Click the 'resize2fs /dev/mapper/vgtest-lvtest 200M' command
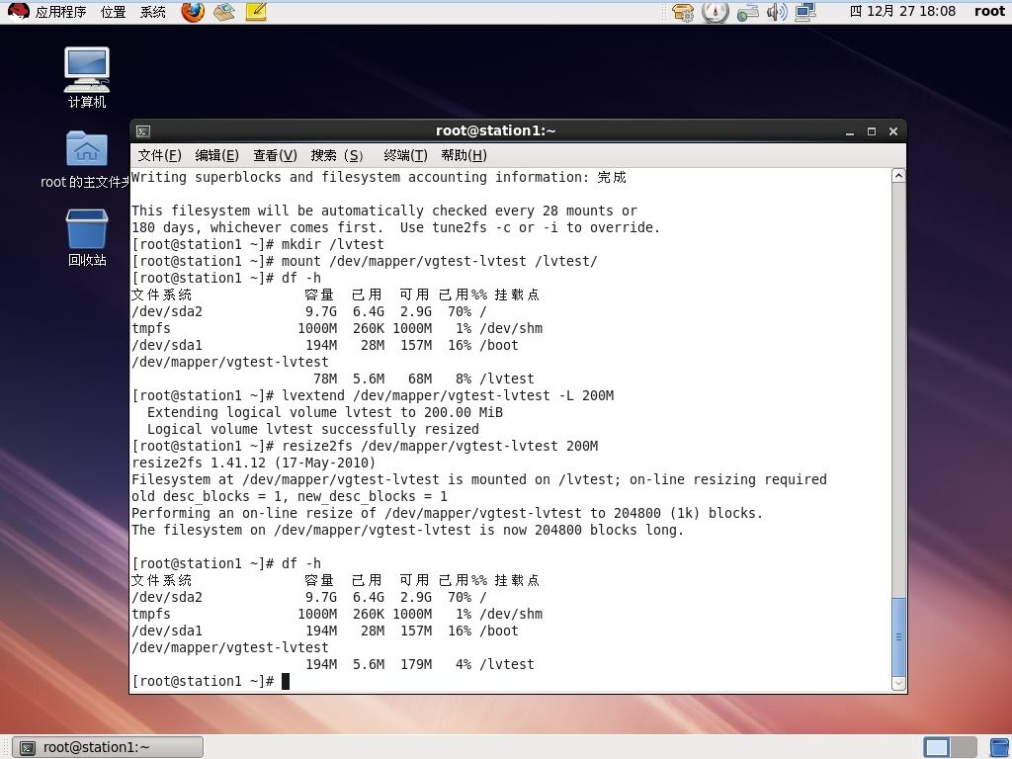Viewport: 1012px width, 759px height. tap(365, 446)
